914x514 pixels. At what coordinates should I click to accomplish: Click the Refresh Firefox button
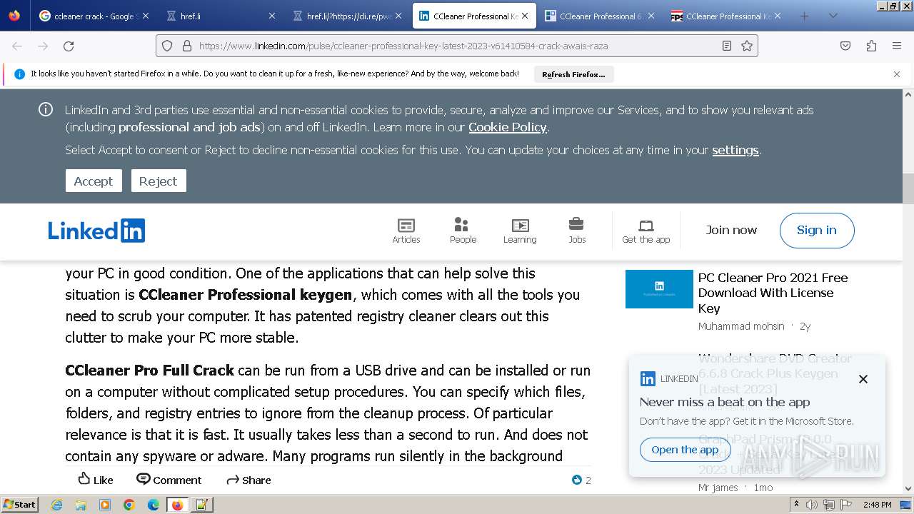573,74
